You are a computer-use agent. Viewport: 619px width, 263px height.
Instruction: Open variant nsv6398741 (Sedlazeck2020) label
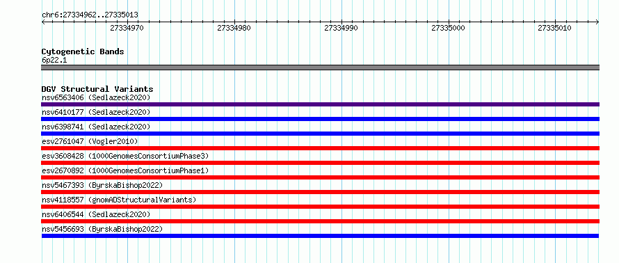[x=96, y=127]
